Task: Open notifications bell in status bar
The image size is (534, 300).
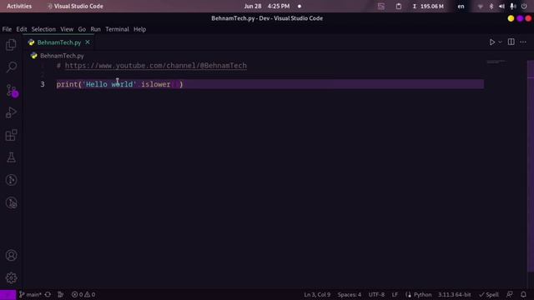Action: click(523, 294)
